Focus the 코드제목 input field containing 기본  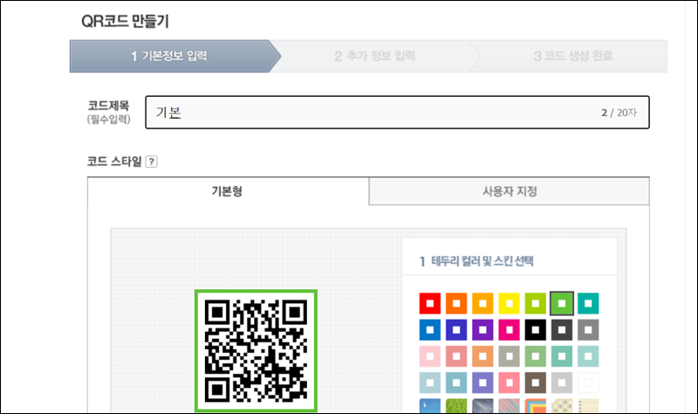397,113
